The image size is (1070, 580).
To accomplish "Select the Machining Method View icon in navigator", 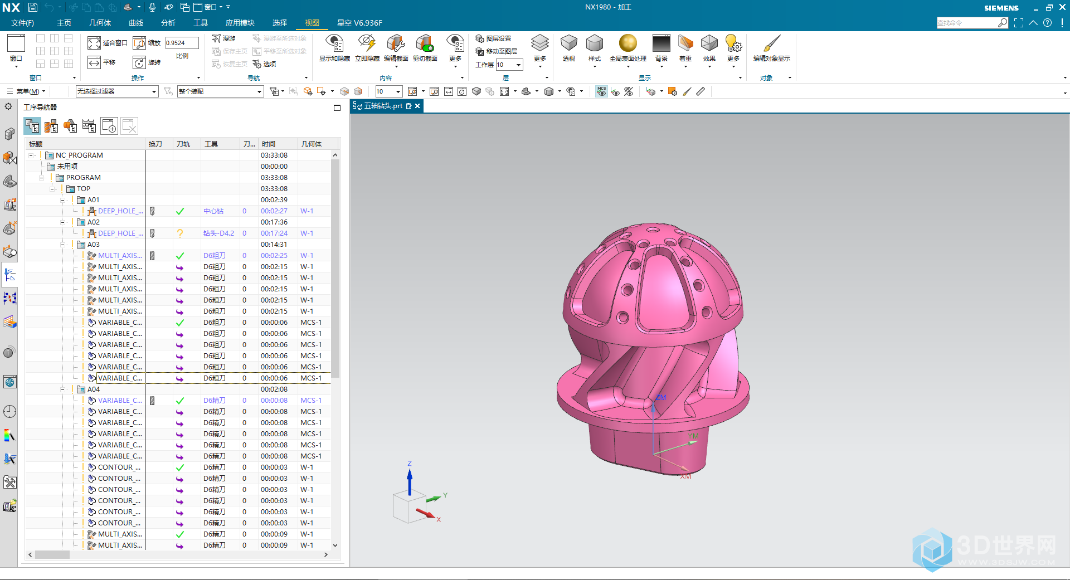I will (x=89, y=126).
